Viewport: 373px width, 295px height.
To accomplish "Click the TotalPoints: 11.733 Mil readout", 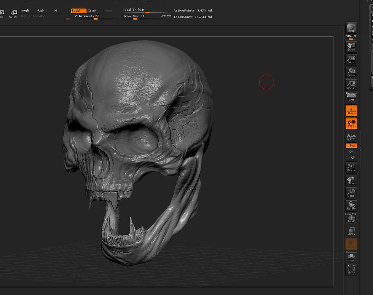I will pos(193,17).
